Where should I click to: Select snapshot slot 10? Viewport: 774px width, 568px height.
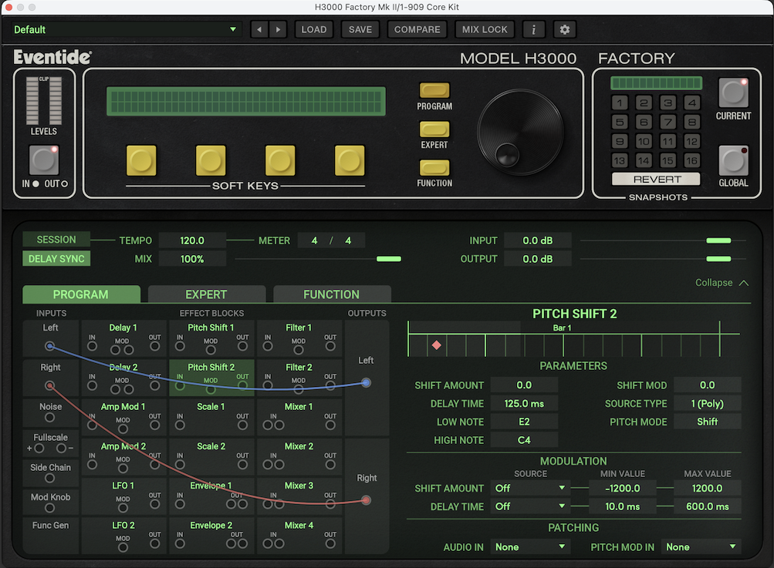tap(644, 142)
